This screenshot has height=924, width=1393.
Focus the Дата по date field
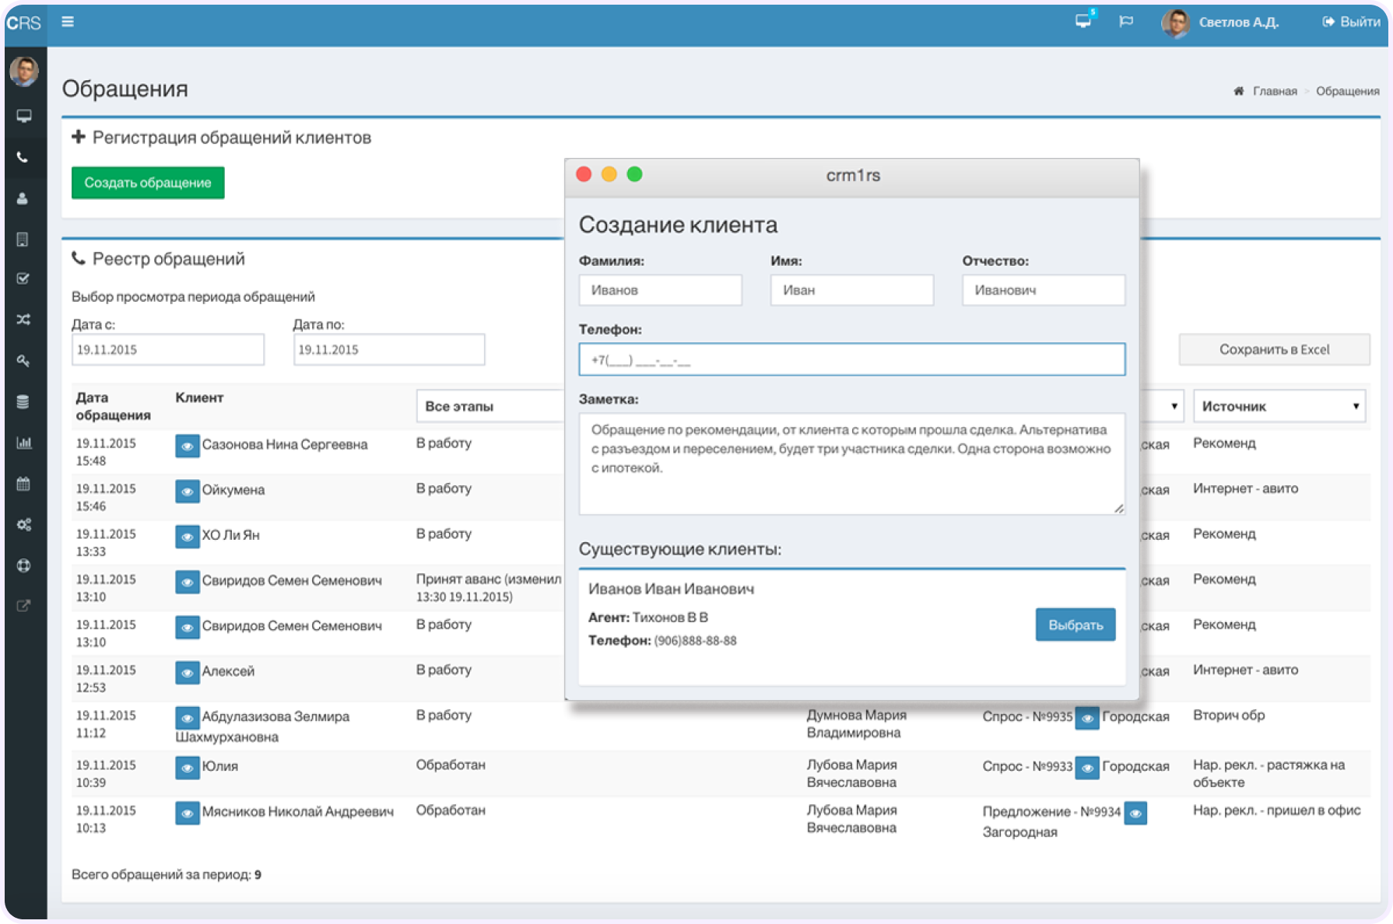389,350
